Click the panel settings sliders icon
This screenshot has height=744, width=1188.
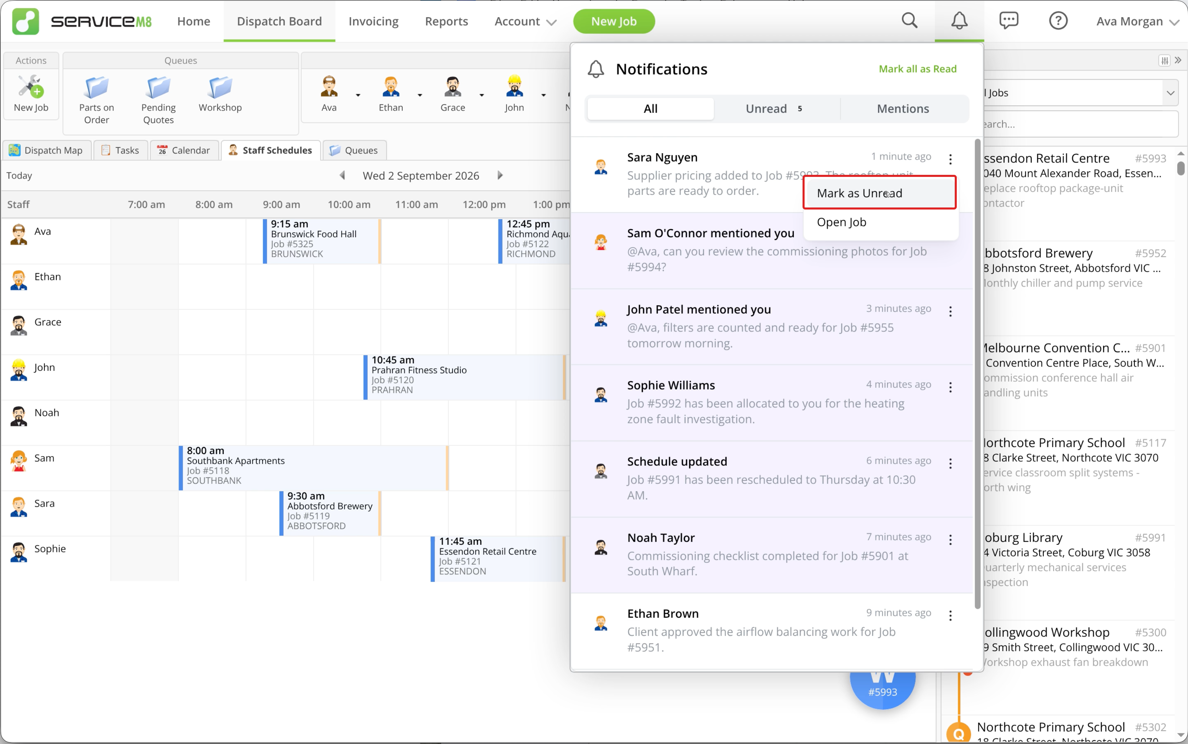click(x=1164, y=60)
